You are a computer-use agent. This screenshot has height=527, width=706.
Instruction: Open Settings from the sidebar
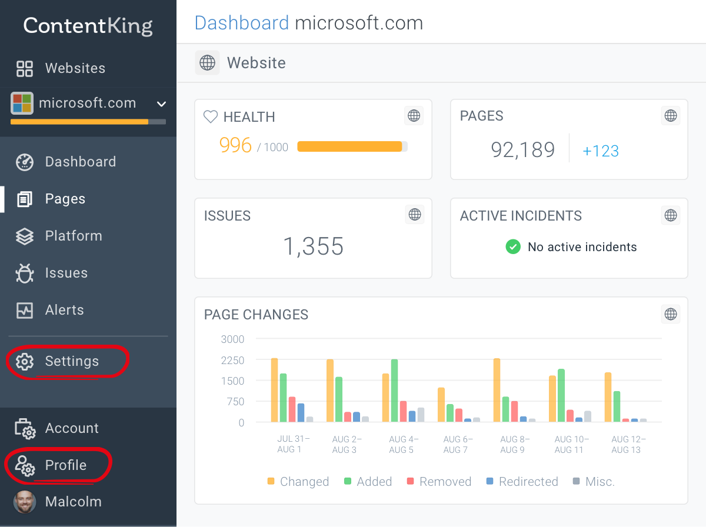(x=72, y=361)
